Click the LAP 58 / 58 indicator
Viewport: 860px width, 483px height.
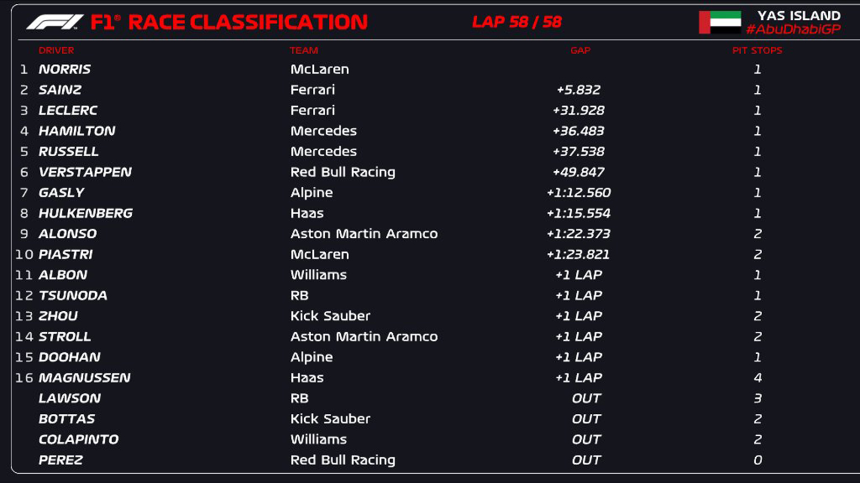tap(517, 22)
